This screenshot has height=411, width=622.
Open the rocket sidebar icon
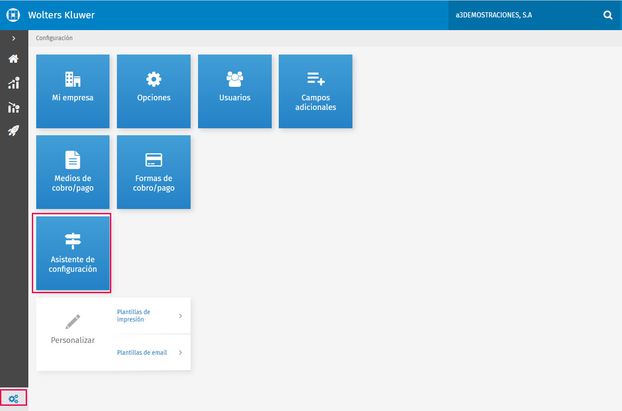[x=14, y=130]
